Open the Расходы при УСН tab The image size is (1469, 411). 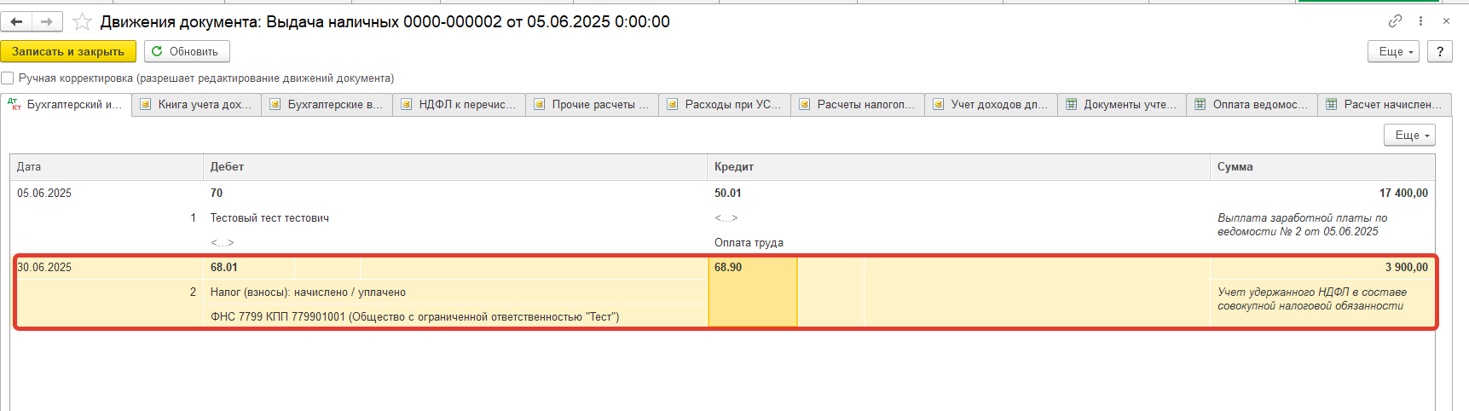(726, 104)
